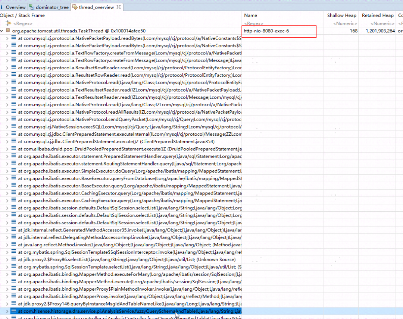
Task: Click frame icon of BaseExecutor.query row
Action: 14,185
